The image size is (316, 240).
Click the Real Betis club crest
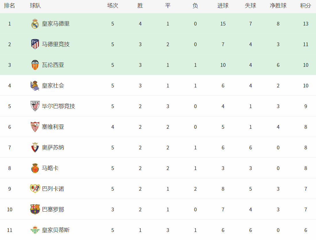point(35,230)
